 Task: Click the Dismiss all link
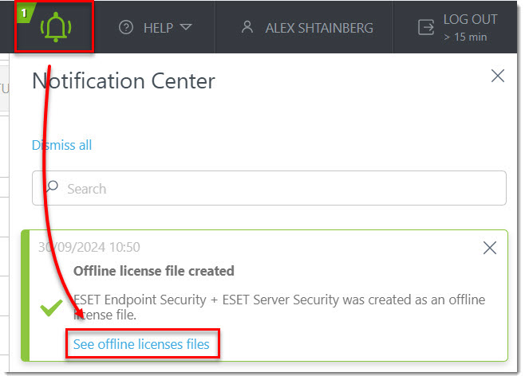pos(61,145)
